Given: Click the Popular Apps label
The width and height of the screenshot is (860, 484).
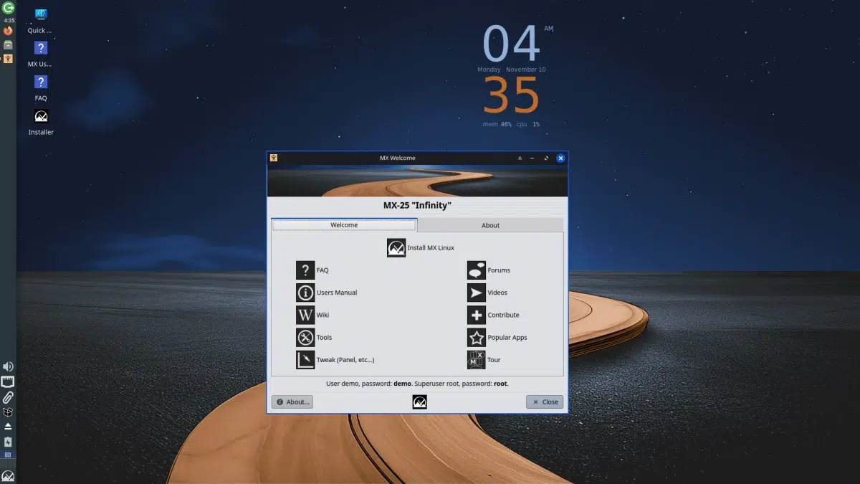Looking at the screenshot, I should pyautogui.click(x=507, y=338).
